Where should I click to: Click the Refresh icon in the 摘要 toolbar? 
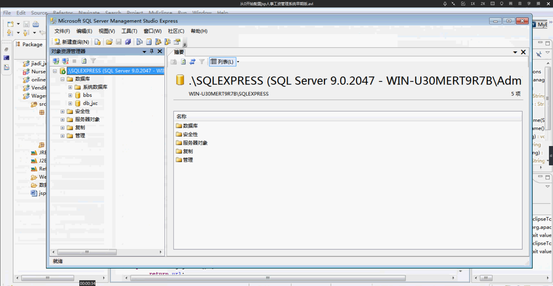point(183,62)
